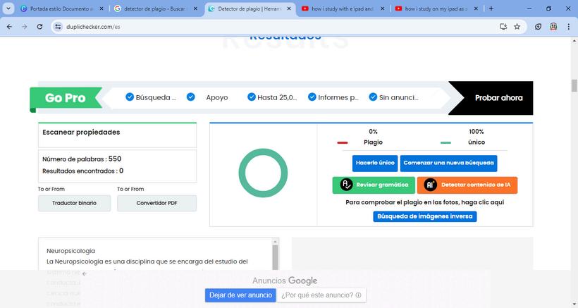Click the red Plagio legend swatch
This screenshot has height=308, width=578.
[x=343, y=142]
